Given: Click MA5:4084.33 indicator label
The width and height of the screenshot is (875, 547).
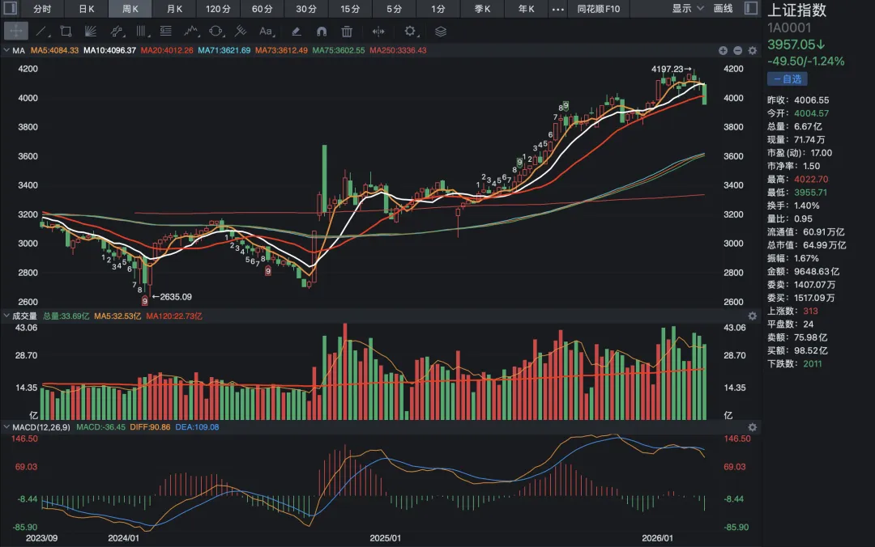Looking at the screenshot, I should 55,50.
